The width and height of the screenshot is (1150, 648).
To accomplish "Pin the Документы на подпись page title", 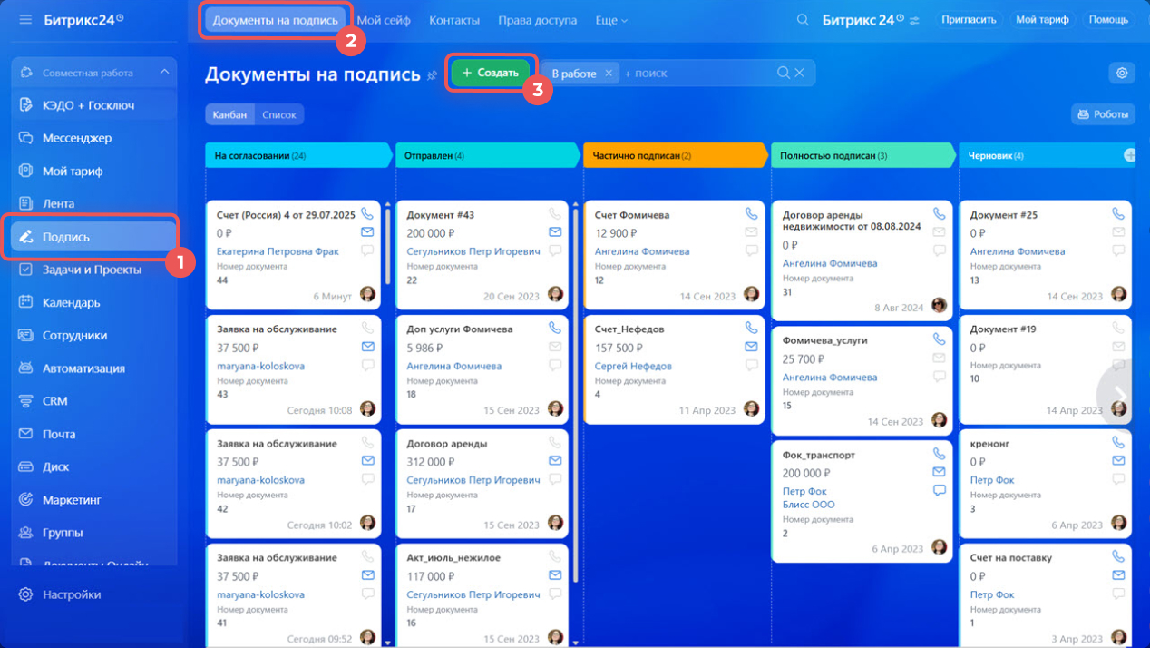I will pos(433,75).
